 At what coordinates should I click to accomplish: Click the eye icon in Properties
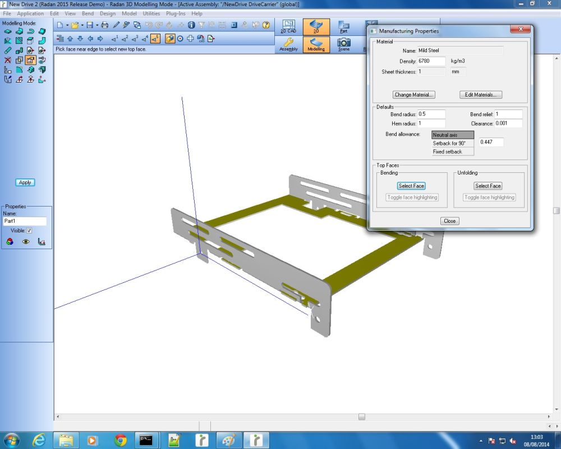click(x=26, y=242)
